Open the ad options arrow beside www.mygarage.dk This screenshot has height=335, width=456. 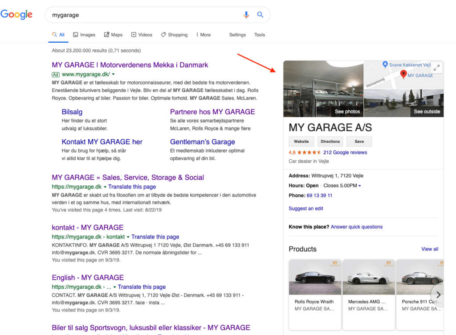click(x=114, y=74)
